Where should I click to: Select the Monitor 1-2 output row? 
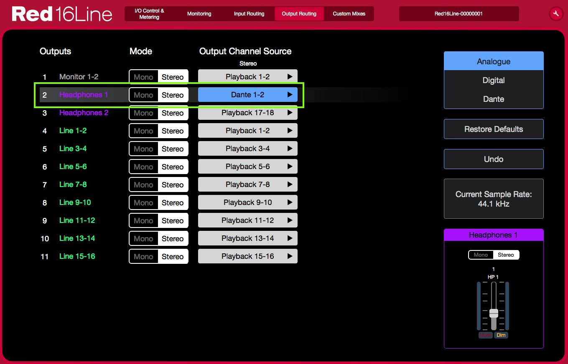pyautogui.click(x=79, y=77)
